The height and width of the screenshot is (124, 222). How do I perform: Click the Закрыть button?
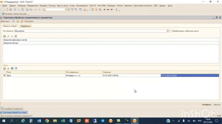click(217, 105)
